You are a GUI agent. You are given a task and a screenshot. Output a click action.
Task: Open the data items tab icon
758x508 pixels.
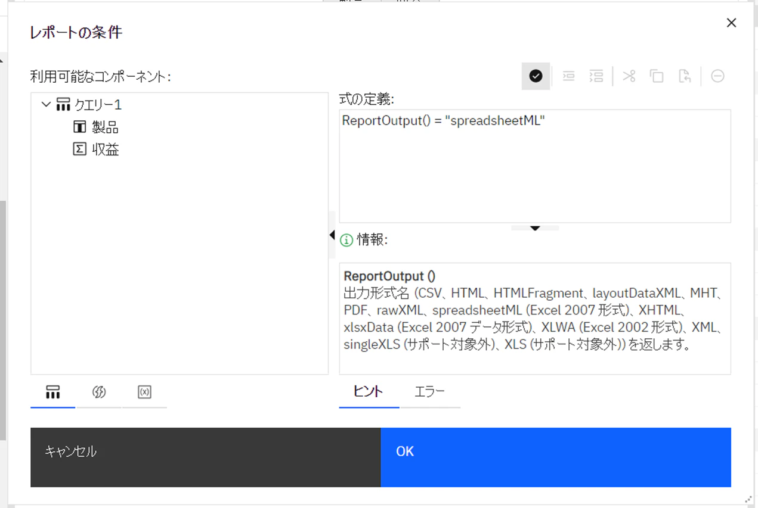(x=53, y=392)
